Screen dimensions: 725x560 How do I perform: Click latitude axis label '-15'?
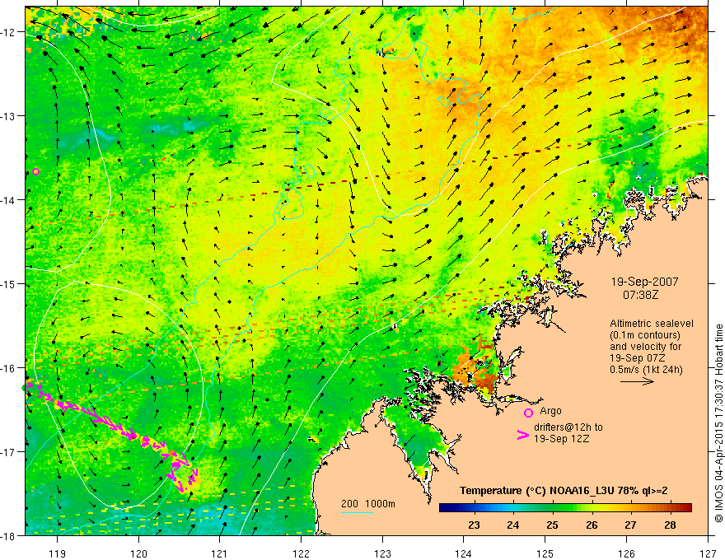(8, 283)
